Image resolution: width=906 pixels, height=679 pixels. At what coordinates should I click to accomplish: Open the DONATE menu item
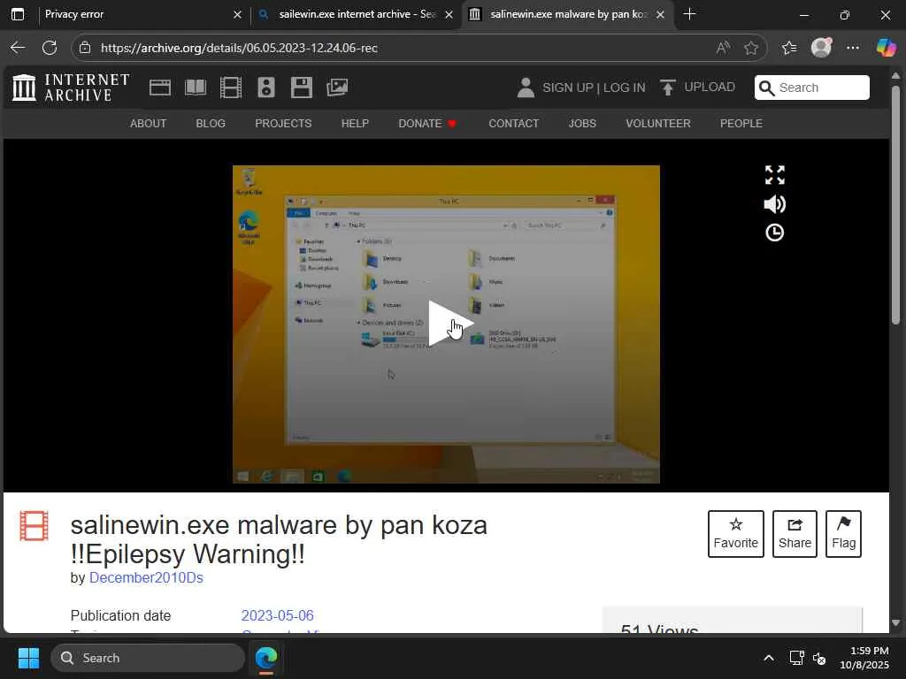(x=427, y=124)
